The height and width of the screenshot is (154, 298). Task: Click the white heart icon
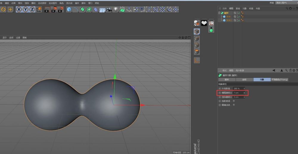click(204, 23)
